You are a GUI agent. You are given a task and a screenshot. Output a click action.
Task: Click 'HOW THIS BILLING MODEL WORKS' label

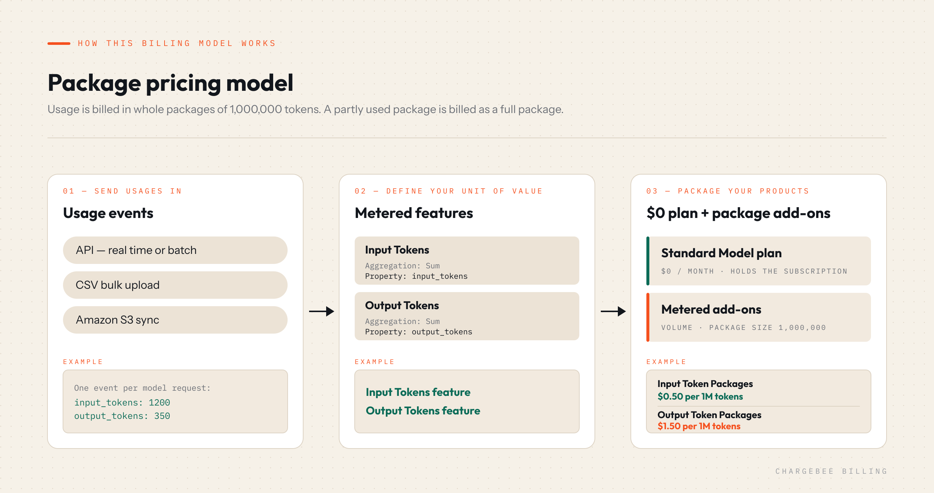177,43
